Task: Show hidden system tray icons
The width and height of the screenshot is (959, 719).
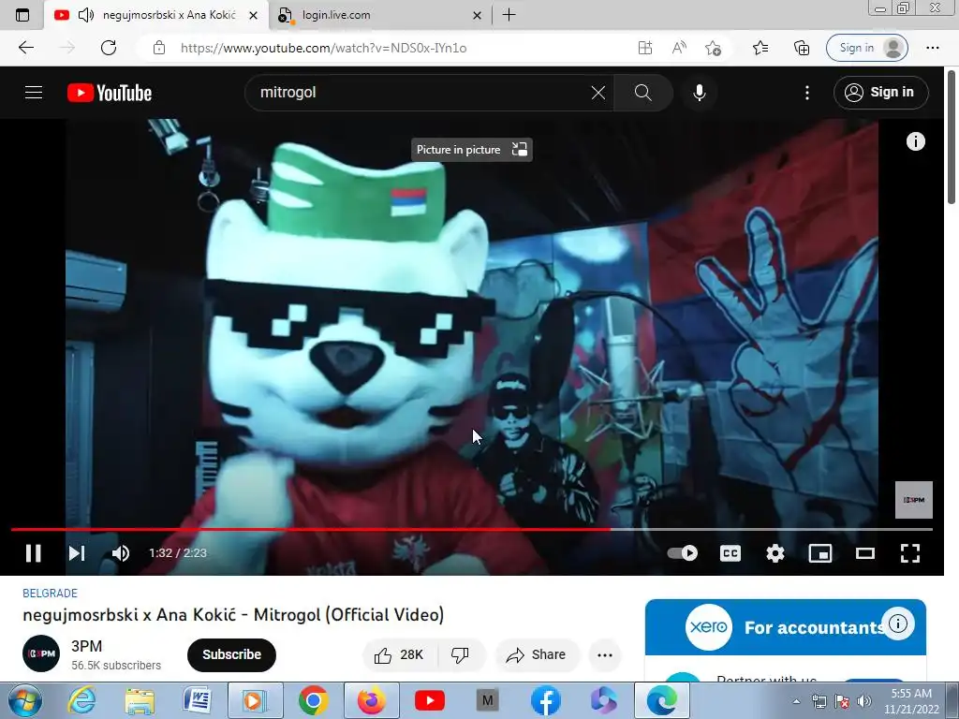Action: (x=796, y=701)
